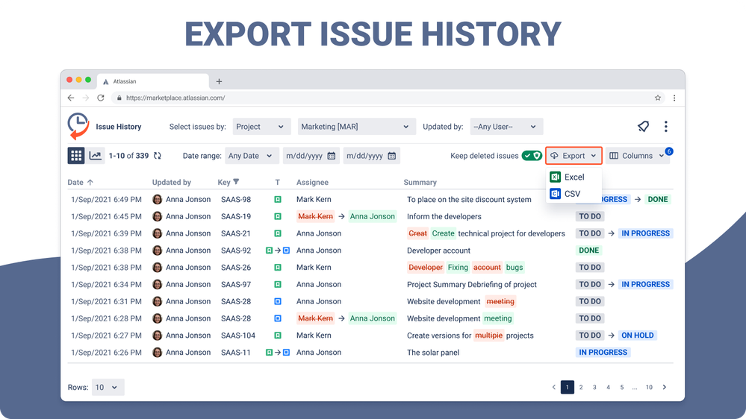
Task: Go to page 10
Action: (649, 387)
